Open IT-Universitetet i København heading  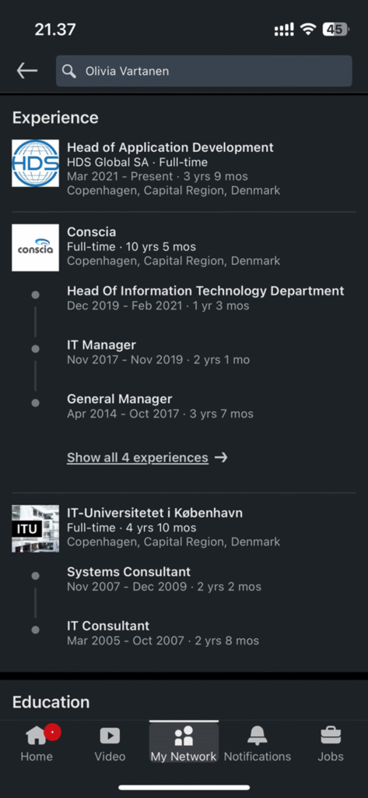[155, 513]
